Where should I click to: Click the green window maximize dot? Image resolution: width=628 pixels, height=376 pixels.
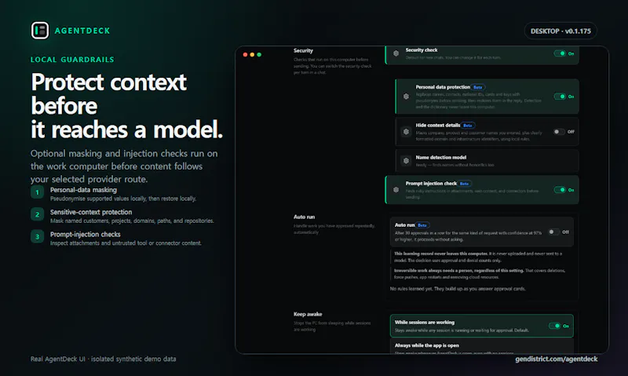259,55
